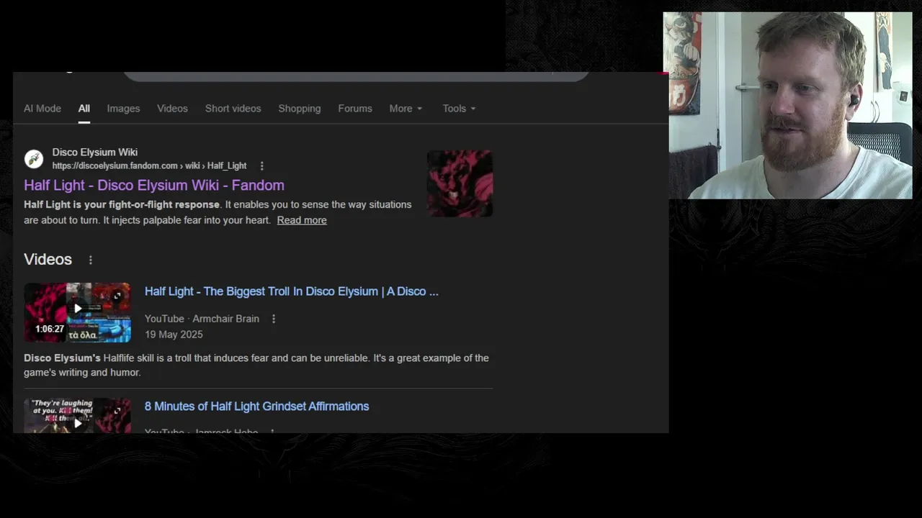This screenshot has width=922, height=518.
Task: Open Short videos results tab
Action: 233,109
